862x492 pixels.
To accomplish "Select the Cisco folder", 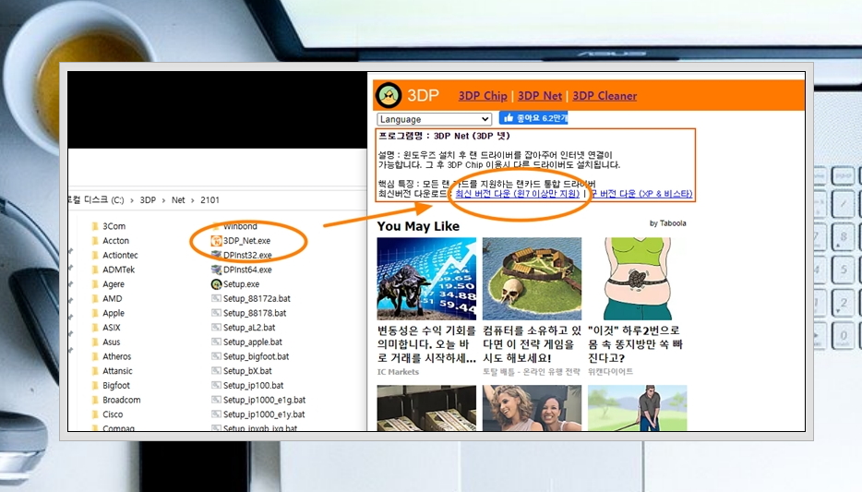I will click(x=107, y=414).
